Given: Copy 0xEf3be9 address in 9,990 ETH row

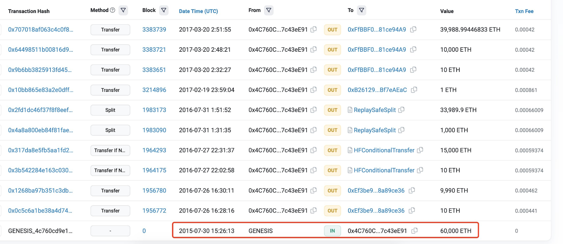Looking at the screenshot, I should (x=412, y=191).
